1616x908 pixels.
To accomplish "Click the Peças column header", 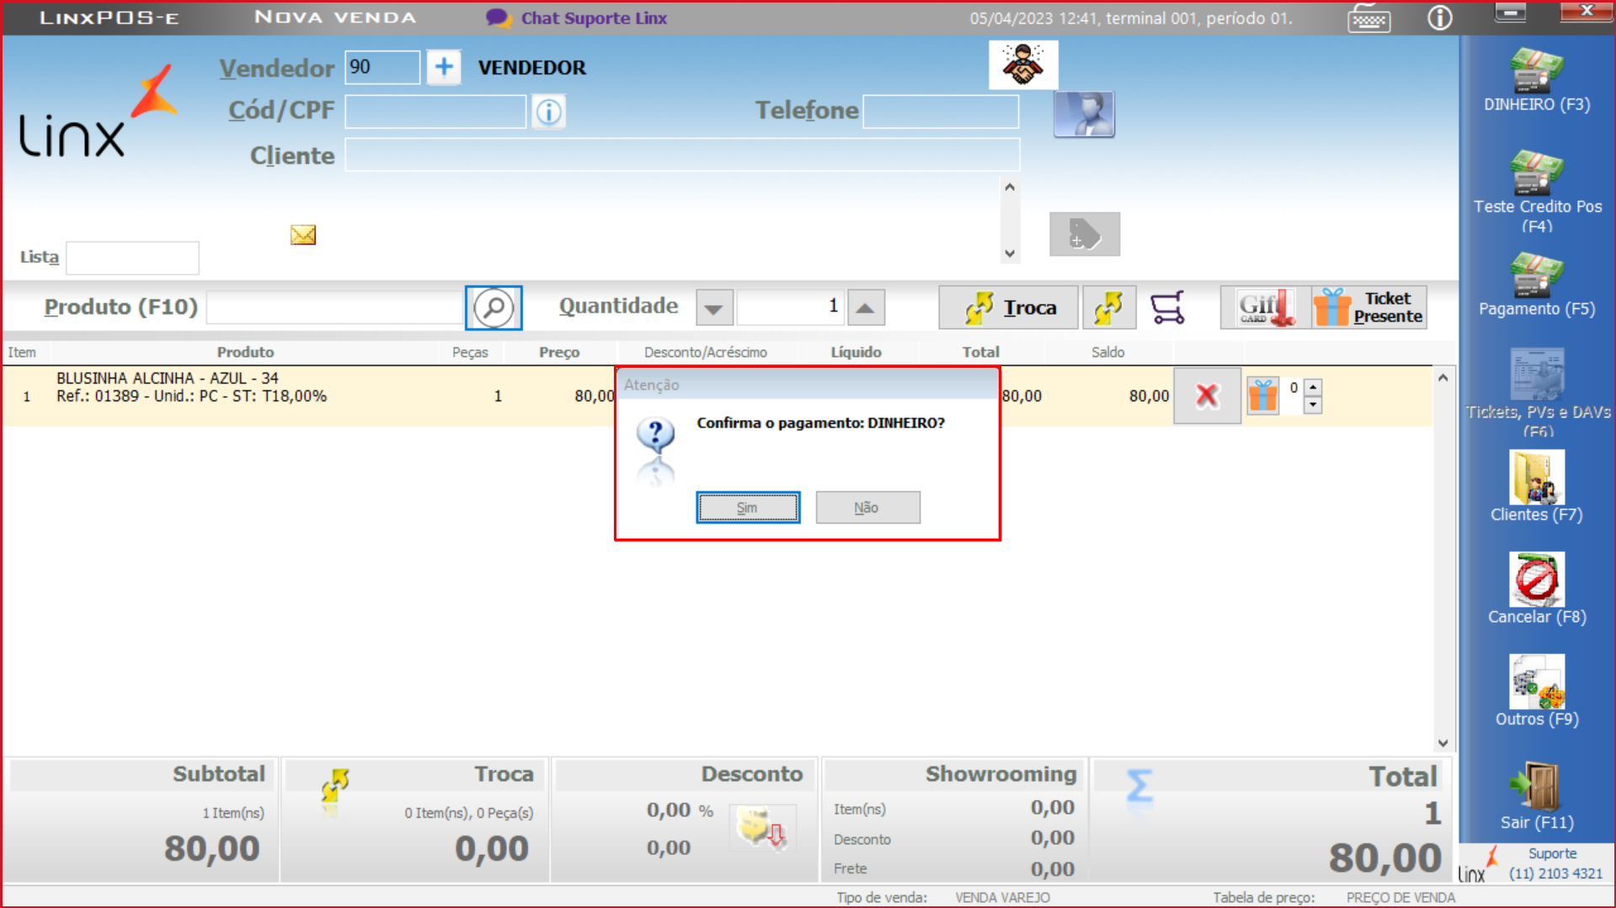I will [x=470, y=352].
